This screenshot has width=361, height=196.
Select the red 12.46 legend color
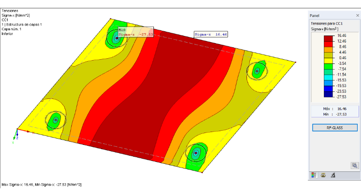click(x=328, y=44)
